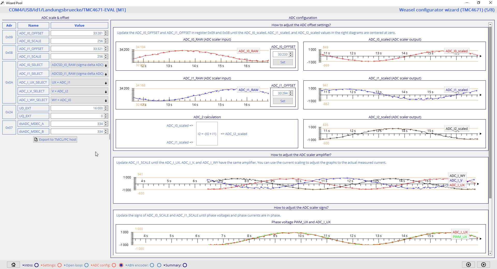
Task: Click scroll arrow on Phase voltage graph
Action: point(480,239)
